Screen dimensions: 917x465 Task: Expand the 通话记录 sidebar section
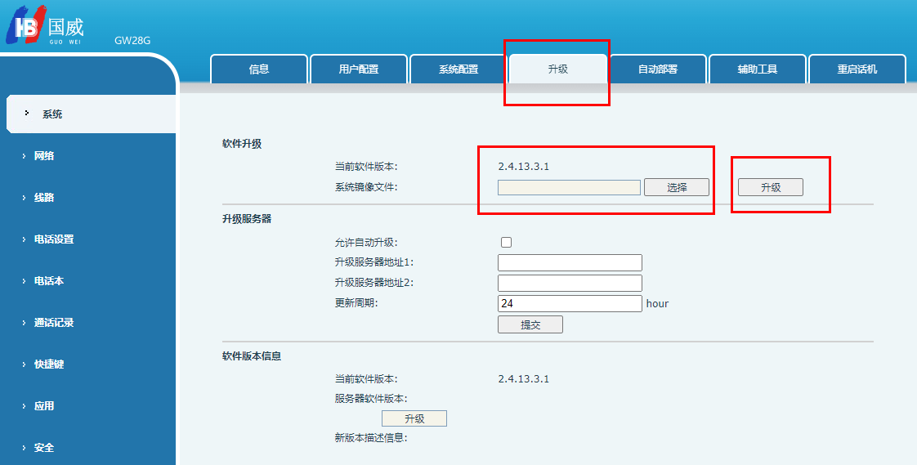point(54,322)
